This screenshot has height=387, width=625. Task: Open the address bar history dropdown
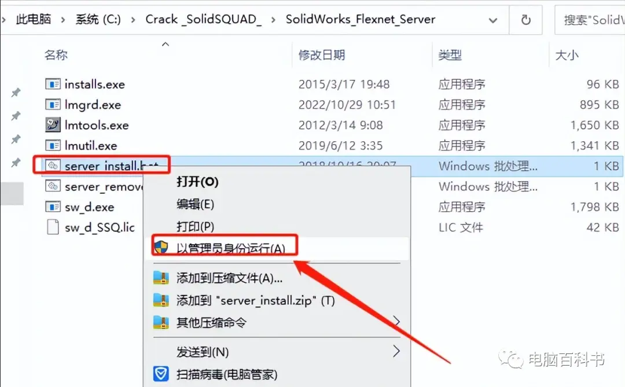coord(493,20)
